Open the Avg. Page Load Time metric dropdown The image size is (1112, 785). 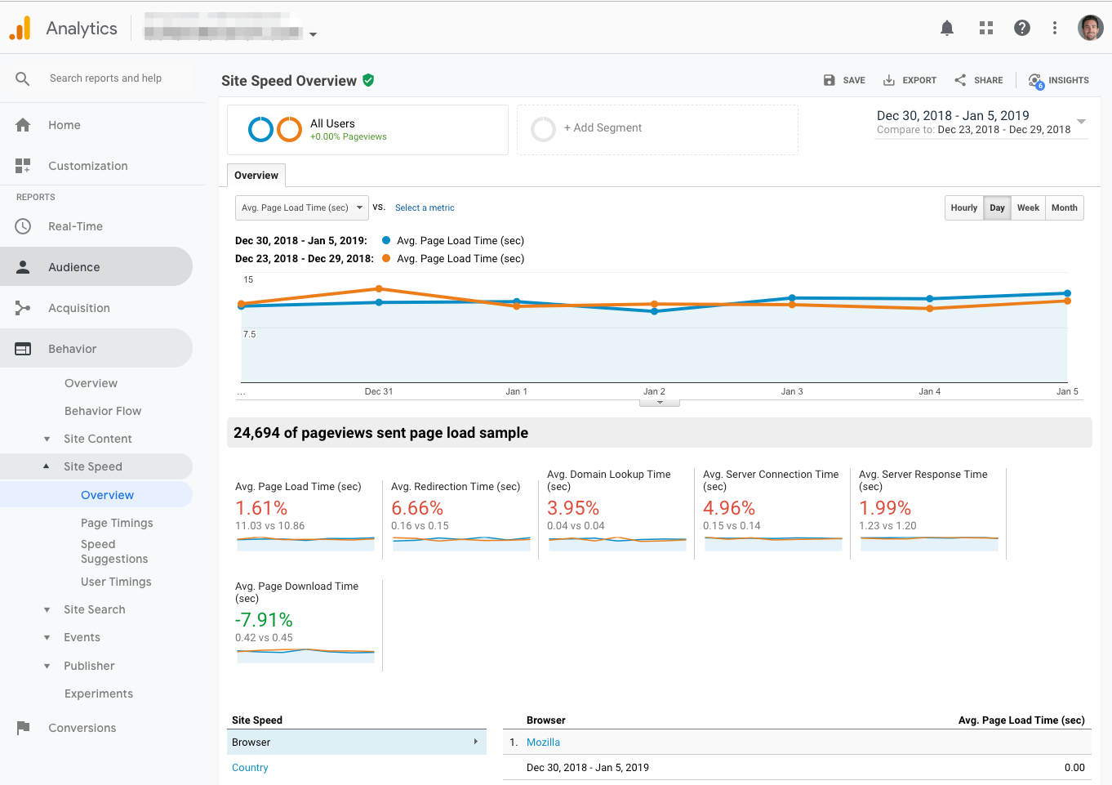(x=301, y=207)
